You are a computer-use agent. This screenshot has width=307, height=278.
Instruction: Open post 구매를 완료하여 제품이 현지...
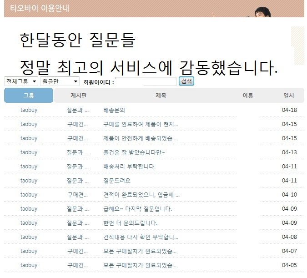141,124
